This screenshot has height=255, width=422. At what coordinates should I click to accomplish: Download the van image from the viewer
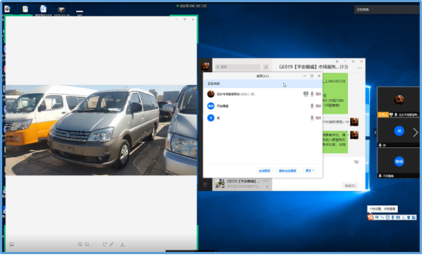point(122,244)
